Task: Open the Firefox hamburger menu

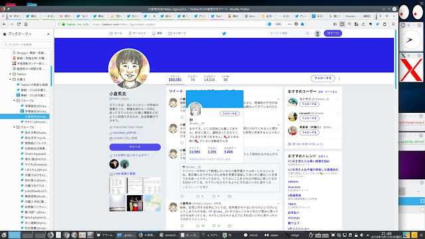Action: click(x=393, y=24)
